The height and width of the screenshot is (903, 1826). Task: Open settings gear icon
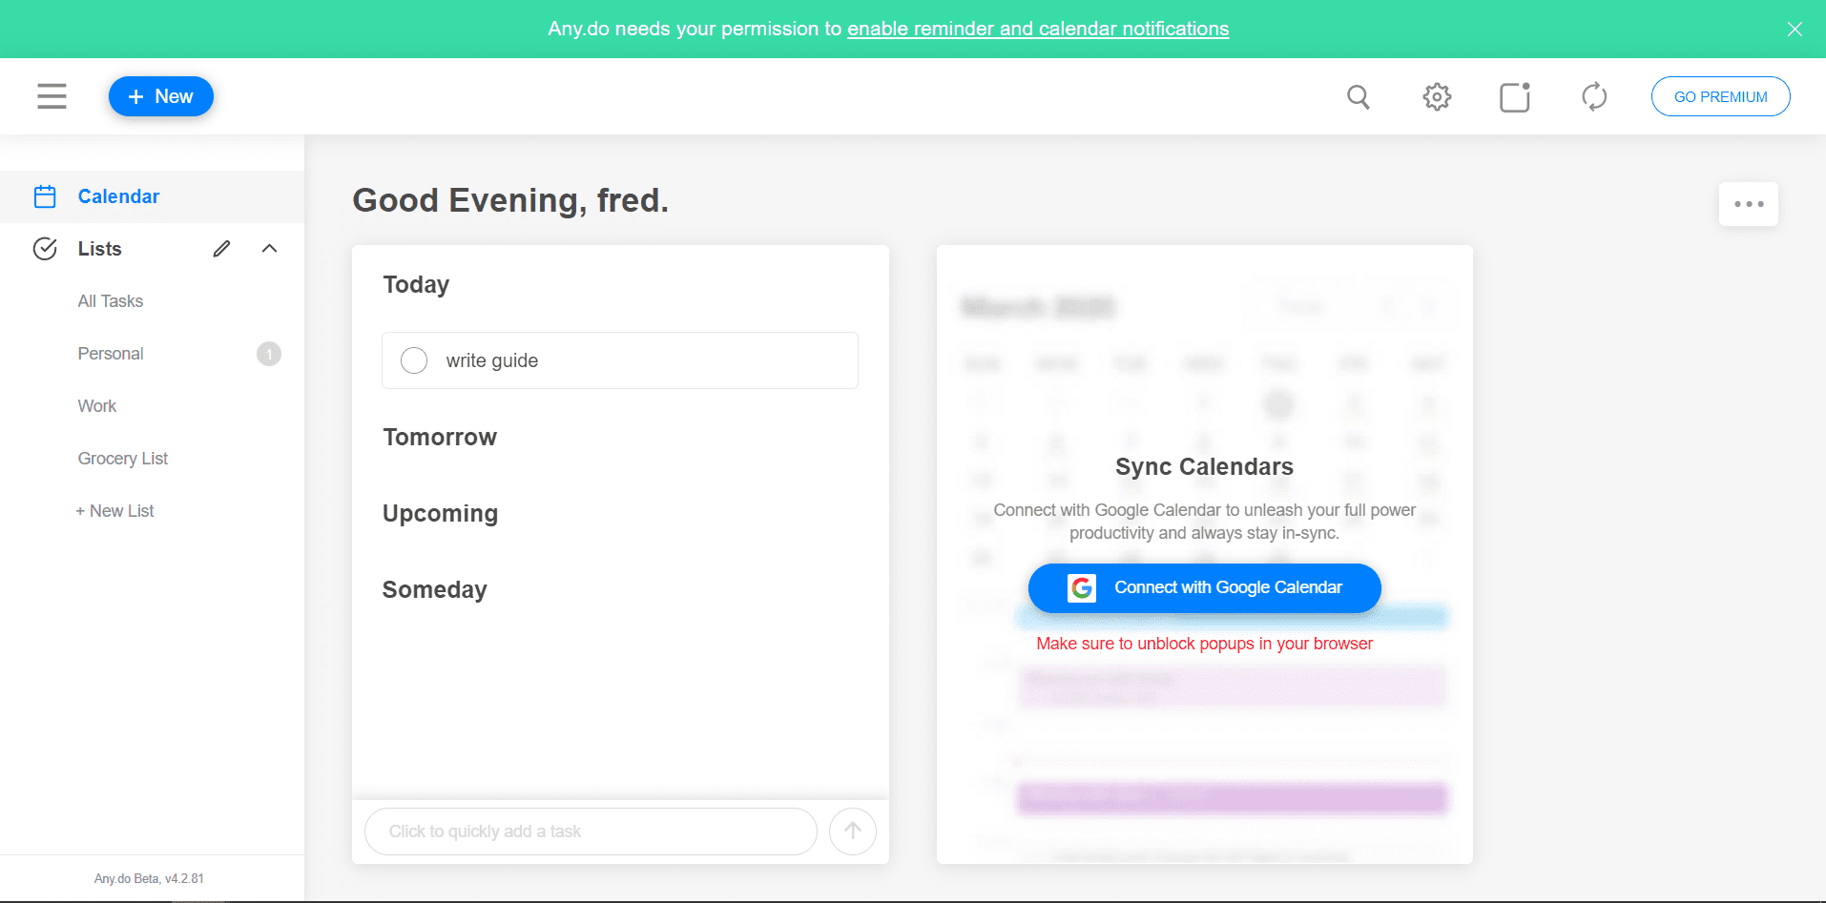tap(1437, 97)
